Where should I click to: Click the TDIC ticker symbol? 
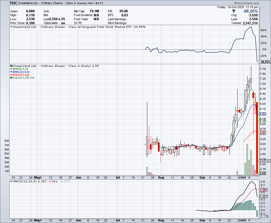click(13, 3)
